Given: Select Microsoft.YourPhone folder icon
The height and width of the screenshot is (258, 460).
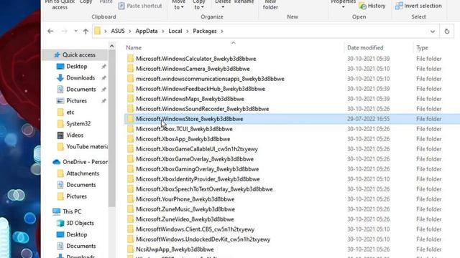Looking at the screenshot, I should (x=130, y=199).
